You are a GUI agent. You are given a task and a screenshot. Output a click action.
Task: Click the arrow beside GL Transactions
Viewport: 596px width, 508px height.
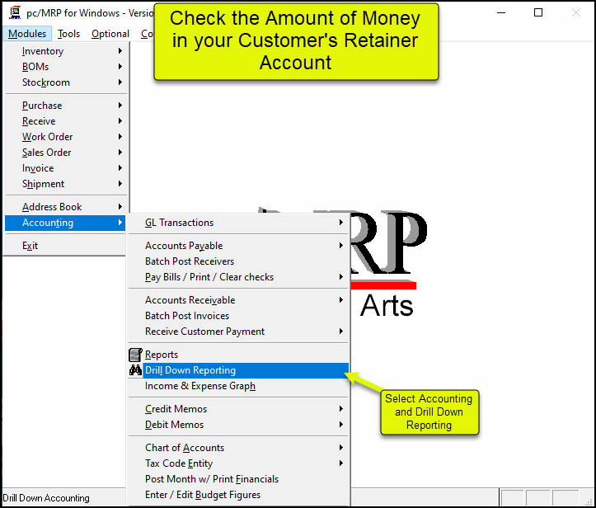pyautogui.click(x=341, y=222)
